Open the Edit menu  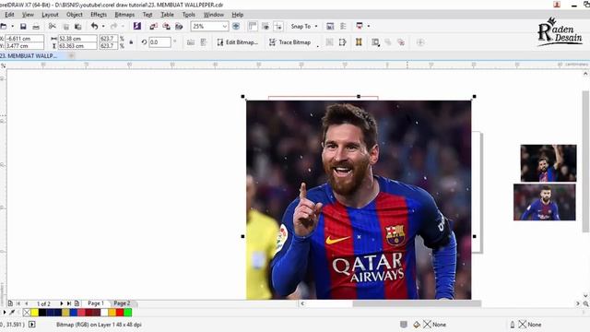(x=9, y=15)
